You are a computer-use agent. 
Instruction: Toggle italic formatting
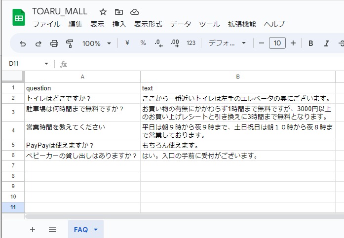(326, 43)
